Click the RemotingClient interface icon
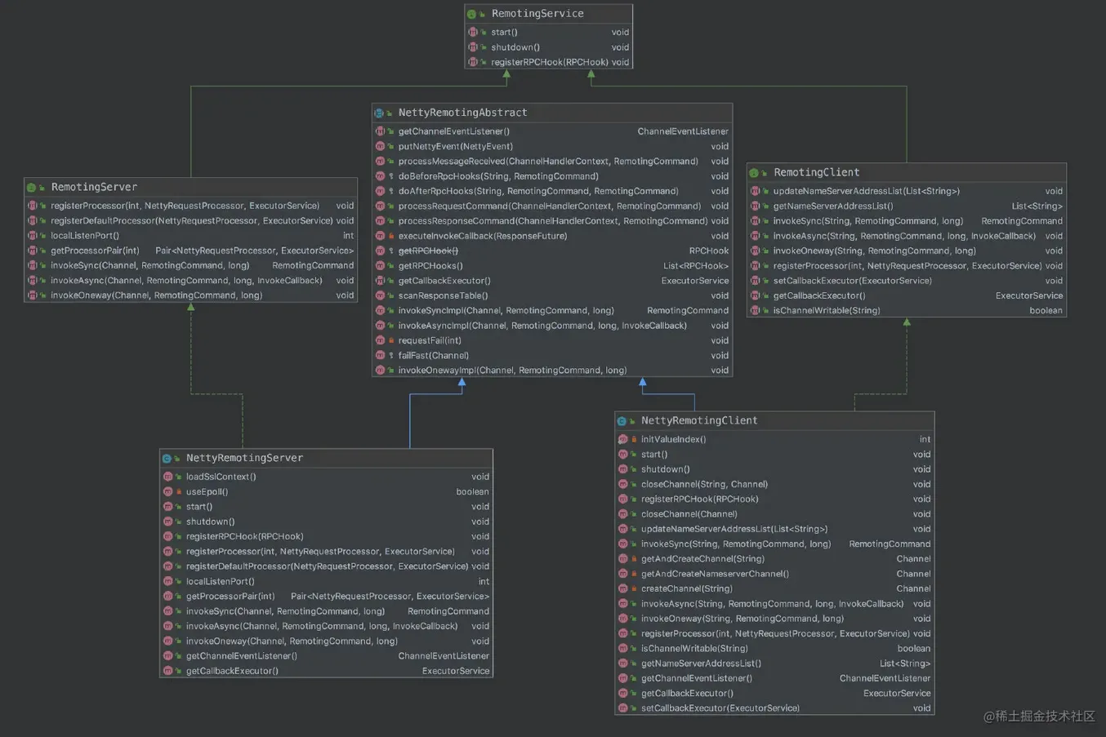This screenshot has height=737, width=1106. pyautogui.click(x=755, y=172)
